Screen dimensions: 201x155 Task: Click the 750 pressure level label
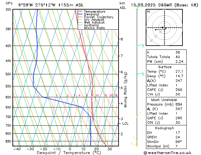pyautogui.click(x=9, y=125)
